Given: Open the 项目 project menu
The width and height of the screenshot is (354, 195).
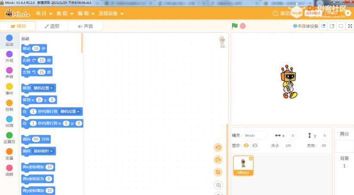Looking at the screenshot, I should click(x=44, y=13).
